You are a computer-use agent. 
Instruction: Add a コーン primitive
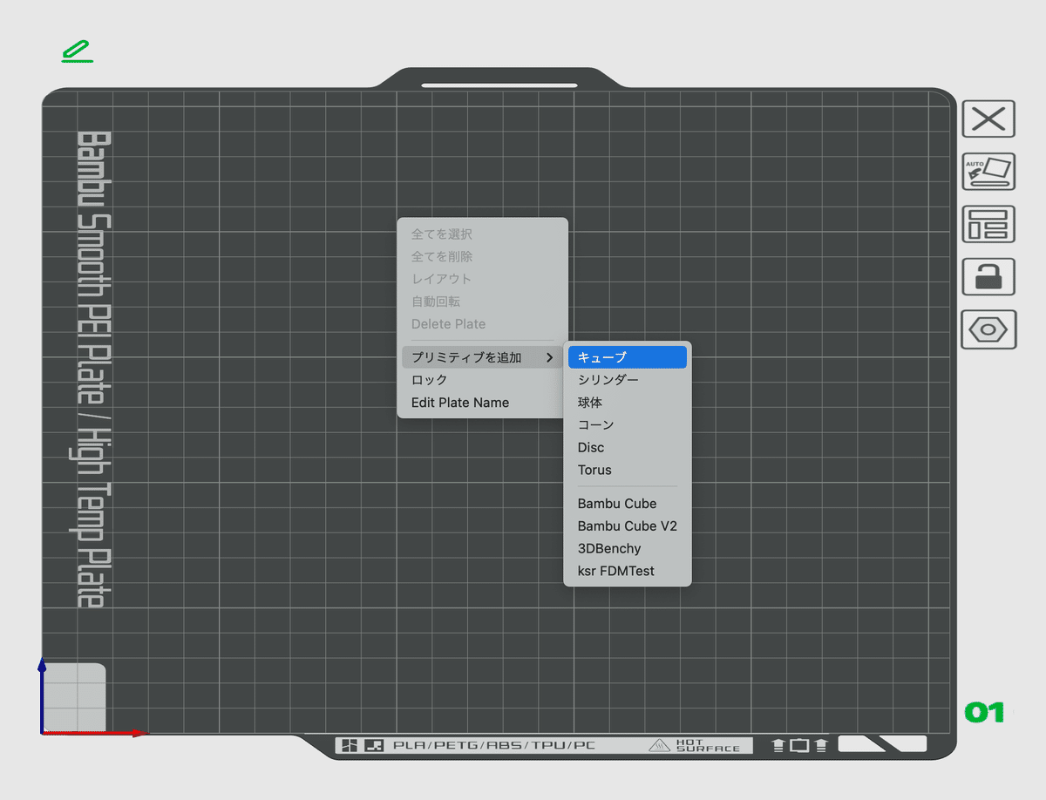tap(628, 425)
